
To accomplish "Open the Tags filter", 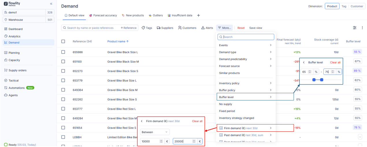I will 147,28.
